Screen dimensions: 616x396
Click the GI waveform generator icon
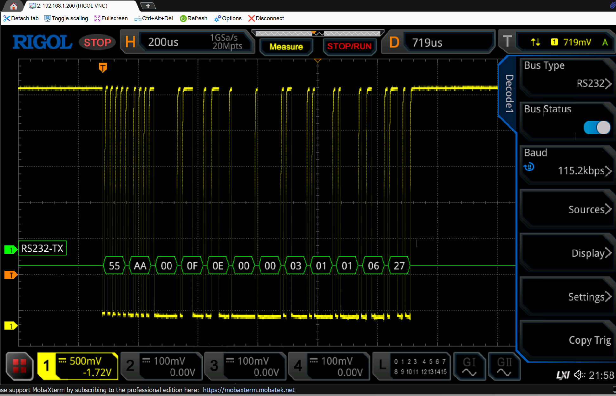[469, 366]
